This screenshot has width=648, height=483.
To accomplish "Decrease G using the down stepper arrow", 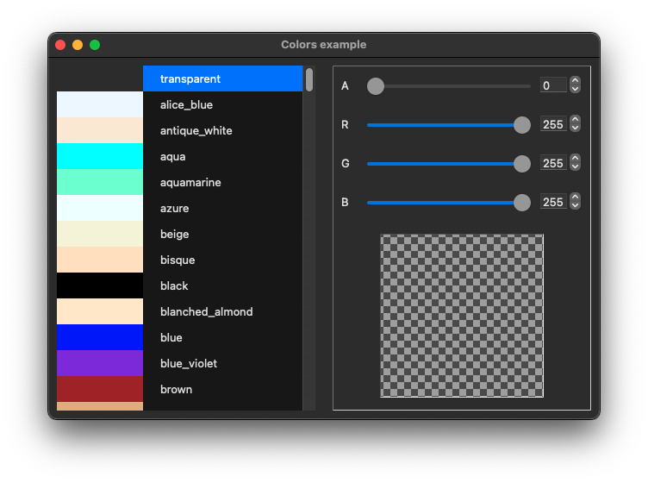I will coord(575,166).
